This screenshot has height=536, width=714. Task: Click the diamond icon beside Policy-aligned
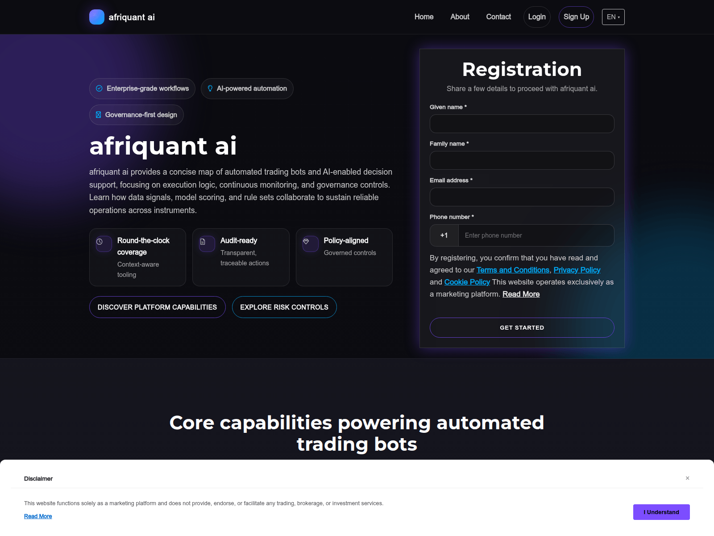(x=306, y=241)
